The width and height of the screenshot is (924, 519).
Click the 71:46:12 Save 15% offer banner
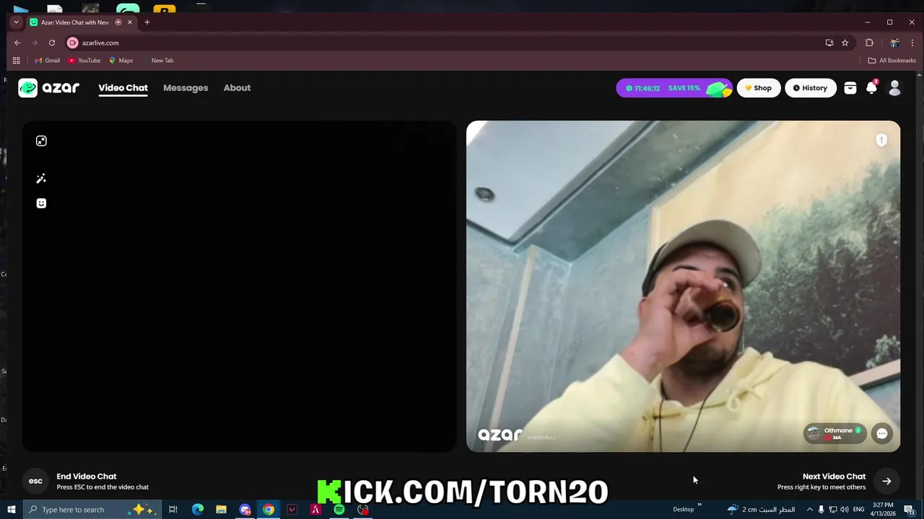[674, 88]
